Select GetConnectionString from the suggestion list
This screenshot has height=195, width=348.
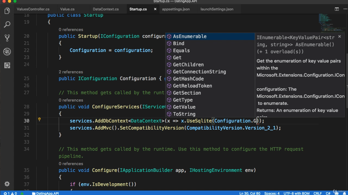click(199, 72)
